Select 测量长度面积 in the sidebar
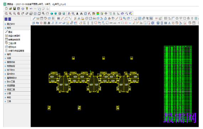 coord(13,36)
